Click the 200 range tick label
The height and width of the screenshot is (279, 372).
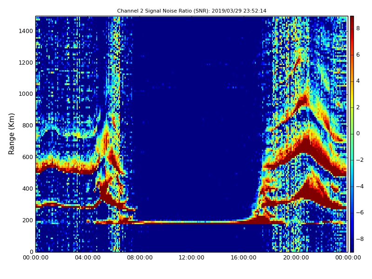pyautogui.click(x=27, y=220)
